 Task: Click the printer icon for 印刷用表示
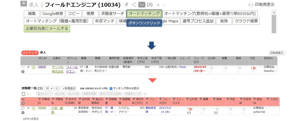click(251, 5)
